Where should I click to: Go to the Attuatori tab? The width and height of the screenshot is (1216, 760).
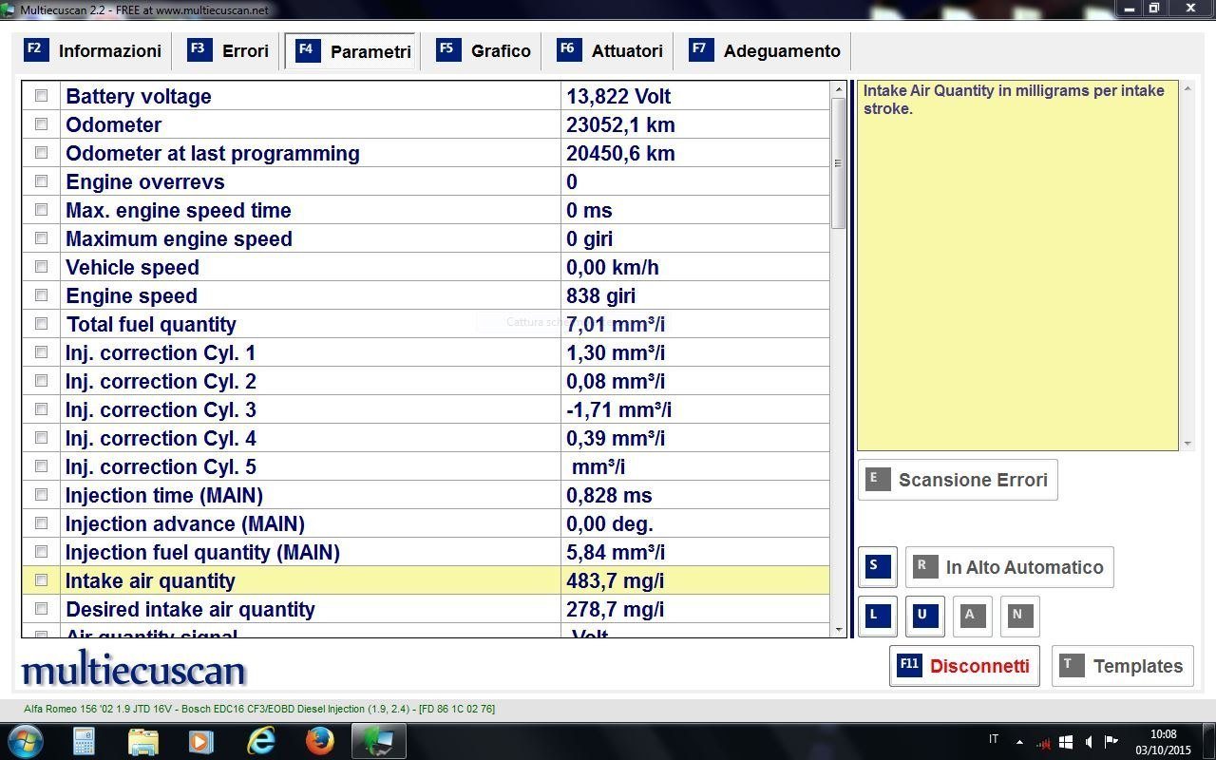click(611, 50)
